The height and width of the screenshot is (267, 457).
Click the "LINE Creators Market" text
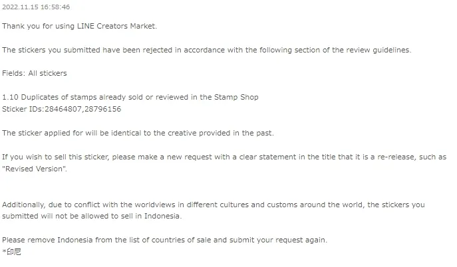tap(118, 26)
